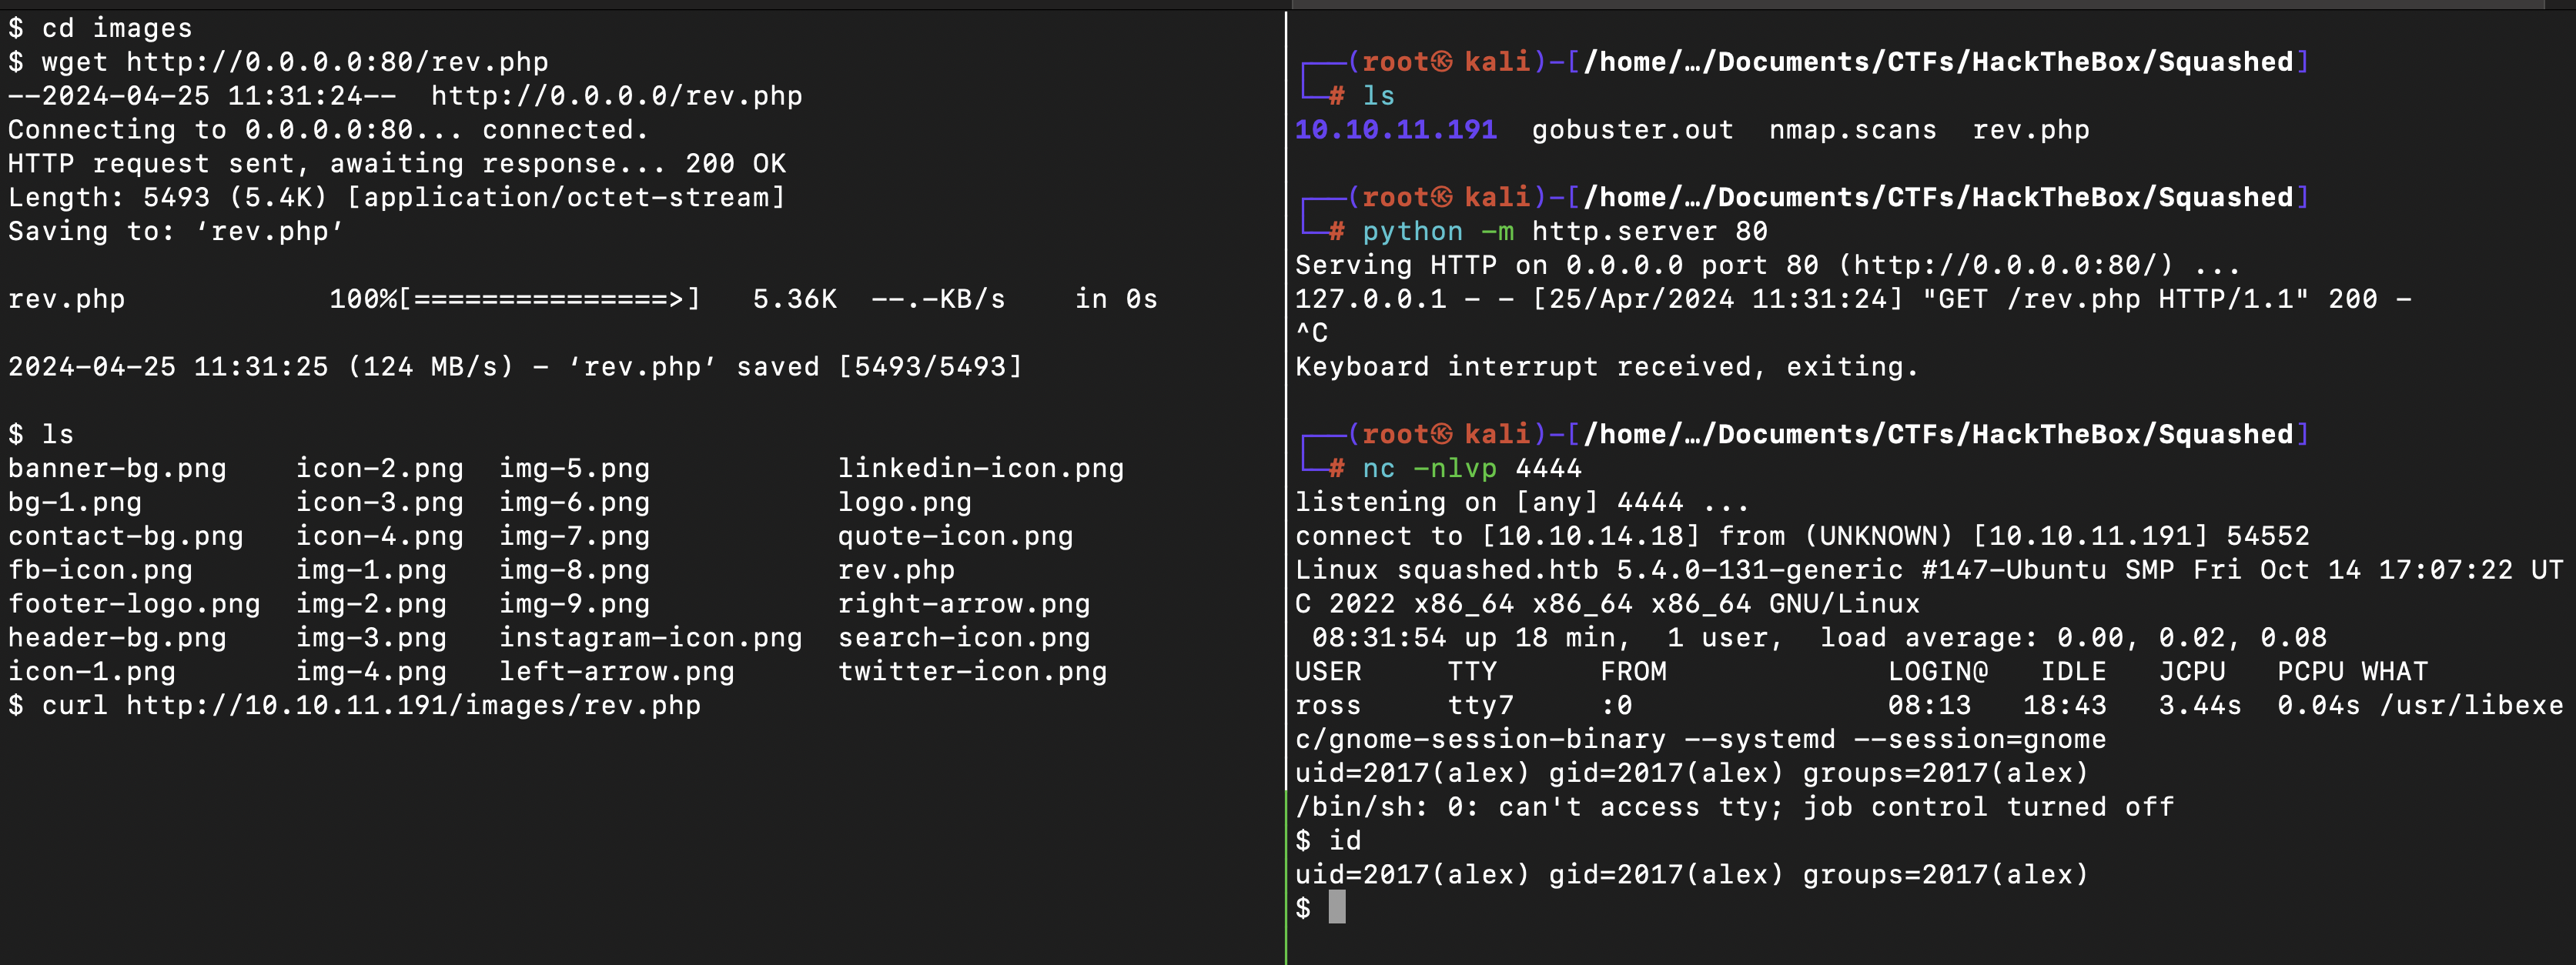This screenshot has height=965, width=2576.
Task: Click the 'python -m http.server 80' command
Action: [x=1565, y=232]
